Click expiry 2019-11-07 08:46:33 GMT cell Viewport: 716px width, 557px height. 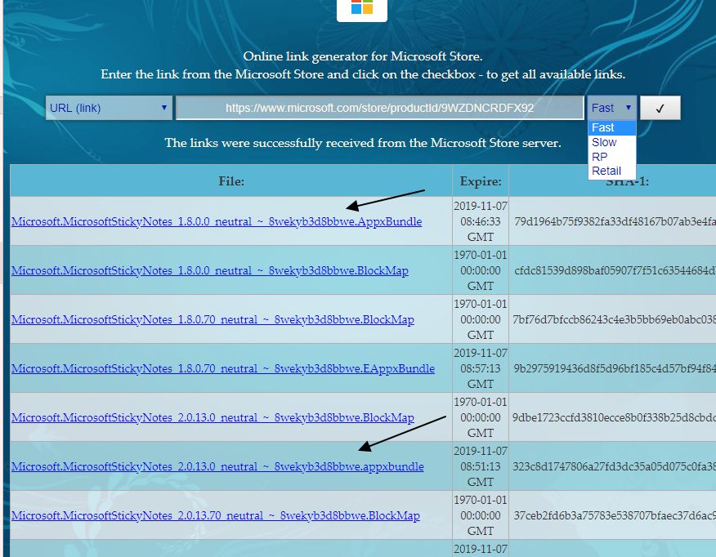(481, 221)
